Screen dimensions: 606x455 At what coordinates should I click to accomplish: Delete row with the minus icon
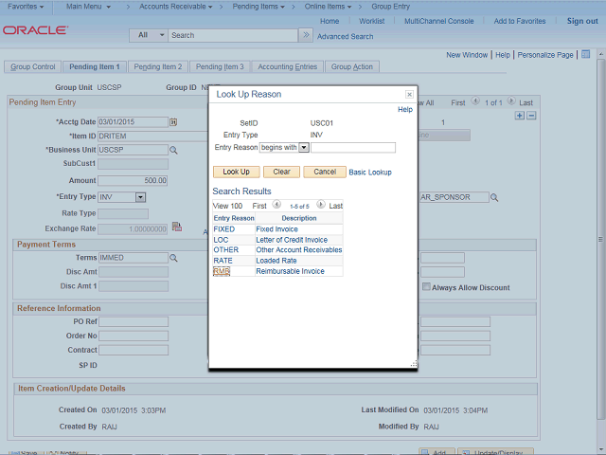click(x=531, y=116)
